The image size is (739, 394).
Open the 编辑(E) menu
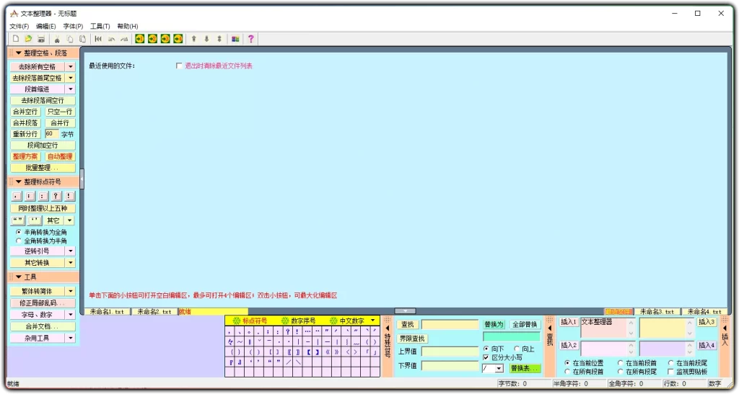click(x=46, y=27)
